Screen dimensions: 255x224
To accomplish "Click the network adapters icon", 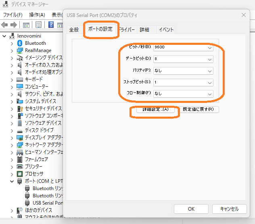I will (20, 145).
